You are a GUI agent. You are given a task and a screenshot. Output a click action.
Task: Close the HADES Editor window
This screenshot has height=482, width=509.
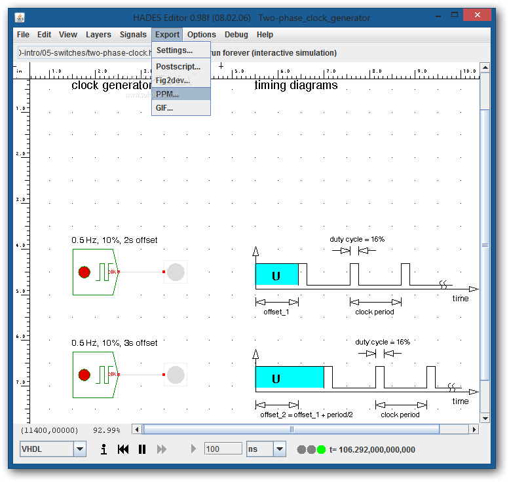point(477,14)
